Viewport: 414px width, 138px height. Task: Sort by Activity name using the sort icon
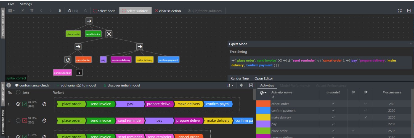(273, 97)
